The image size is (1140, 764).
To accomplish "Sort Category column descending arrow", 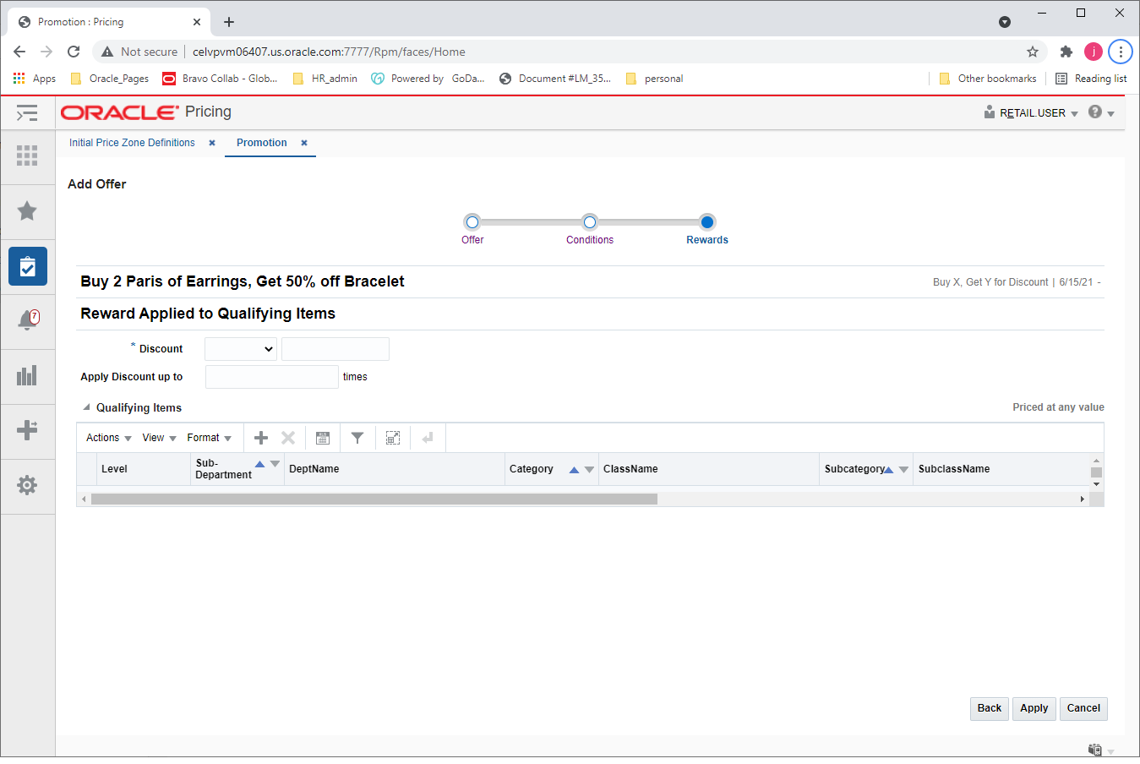I will (589, 470).
